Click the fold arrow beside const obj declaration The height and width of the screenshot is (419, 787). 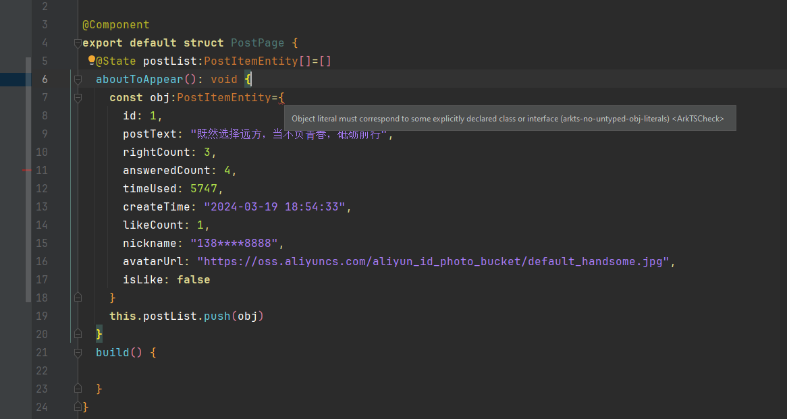click(77, 97)
